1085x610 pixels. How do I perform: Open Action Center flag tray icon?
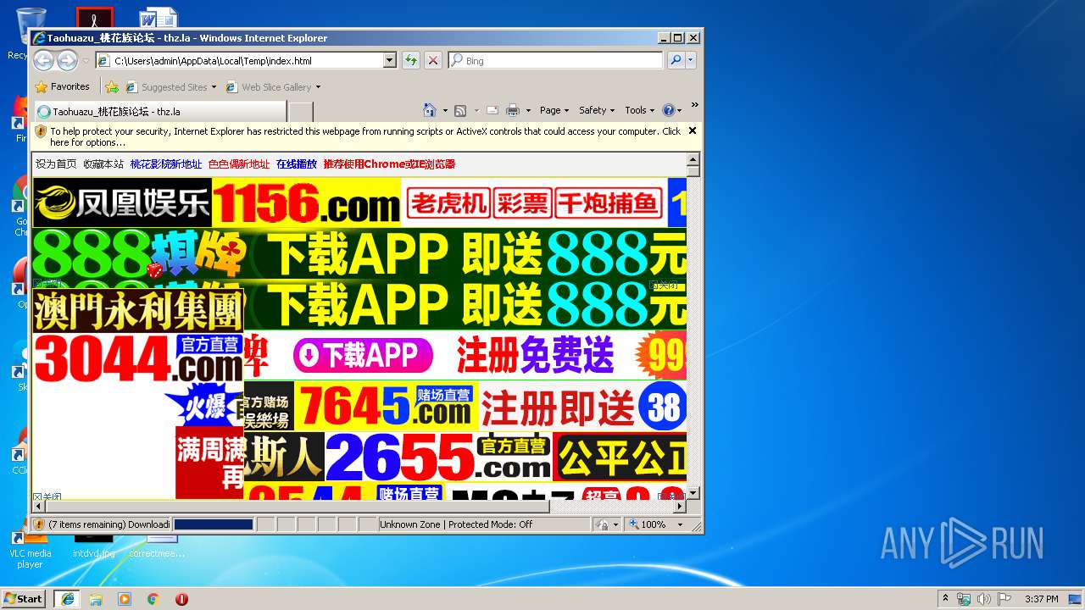[x=1004, y=599]
